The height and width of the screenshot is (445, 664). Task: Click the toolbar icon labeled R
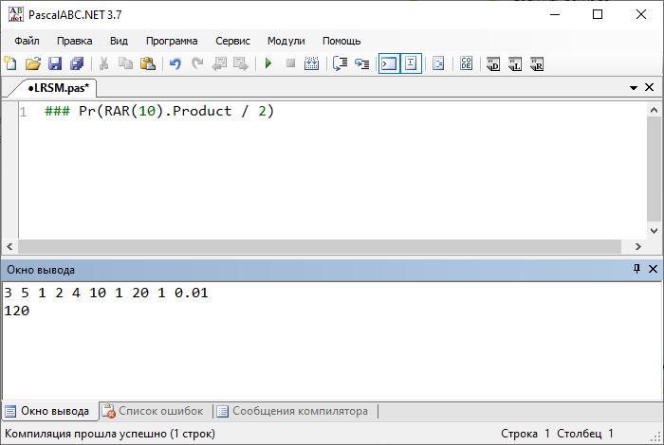click(537, 63)
